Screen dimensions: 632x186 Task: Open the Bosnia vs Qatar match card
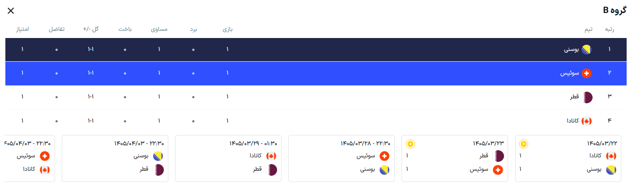(x=115, y=158)
